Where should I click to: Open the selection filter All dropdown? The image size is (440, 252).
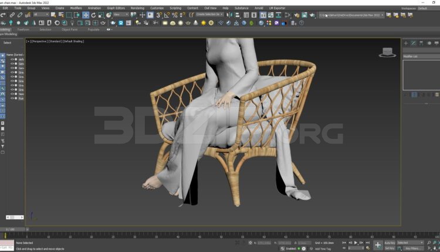41,15
